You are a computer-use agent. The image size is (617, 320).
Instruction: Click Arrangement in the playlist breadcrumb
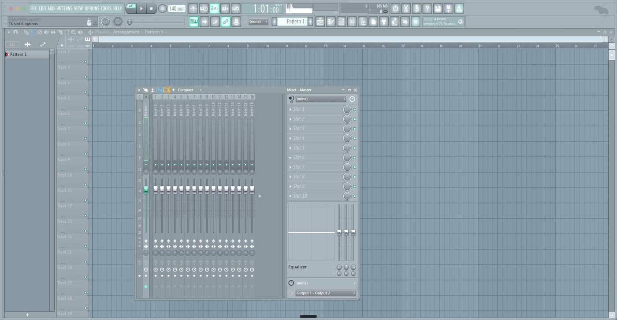click(126, 32)
